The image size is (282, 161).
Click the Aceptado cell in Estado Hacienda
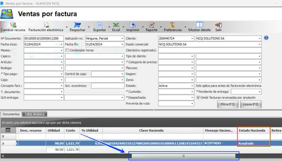(x=254, y=143)
